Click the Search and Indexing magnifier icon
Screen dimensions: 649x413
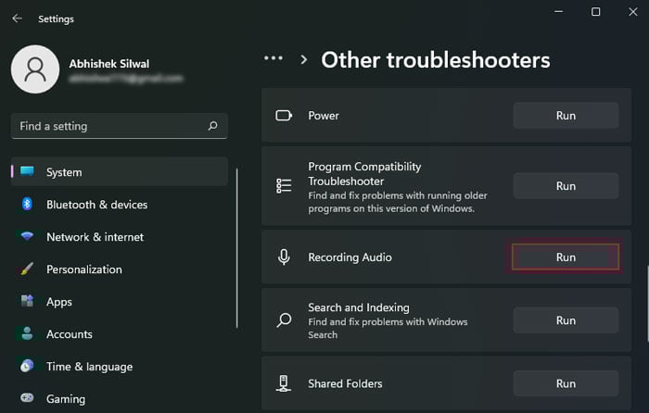tap(284, 320)
